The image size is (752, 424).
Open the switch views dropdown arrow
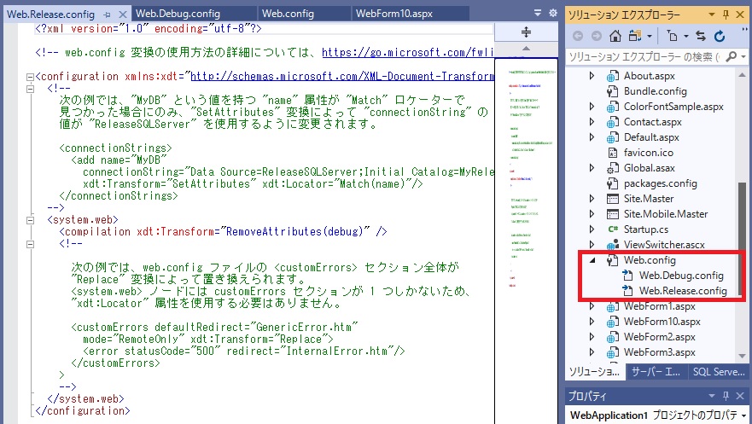coord(650,37)
